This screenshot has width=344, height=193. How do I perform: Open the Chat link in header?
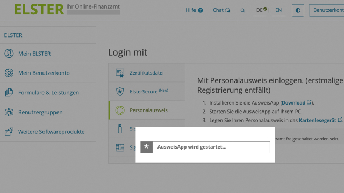pos(221,10)
